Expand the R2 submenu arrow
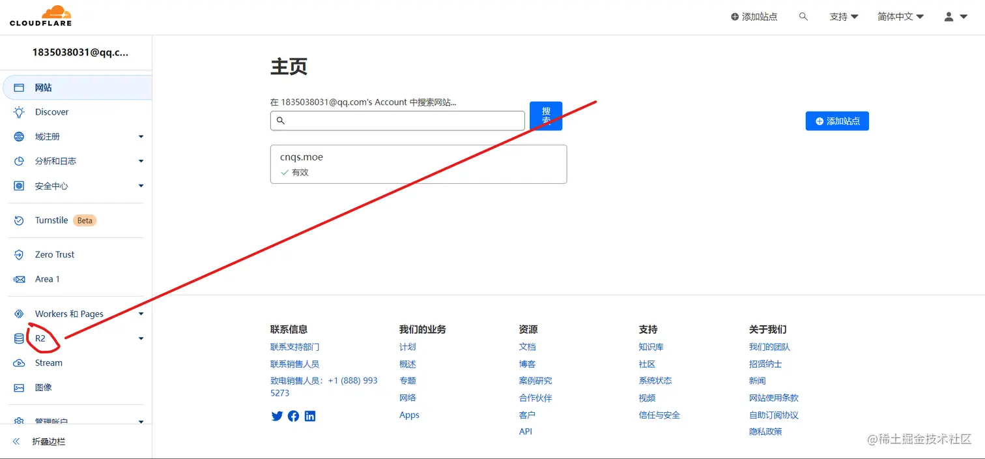This screenshot has height=459, width=985. click(141, 338)
